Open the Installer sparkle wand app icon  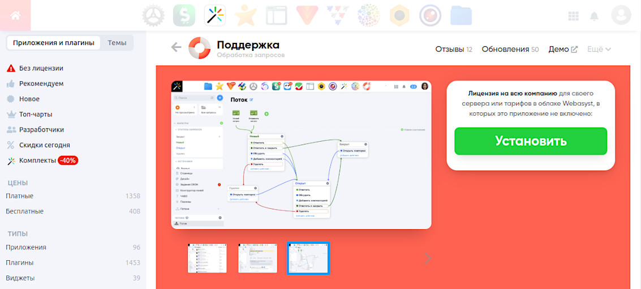[215, 15]
